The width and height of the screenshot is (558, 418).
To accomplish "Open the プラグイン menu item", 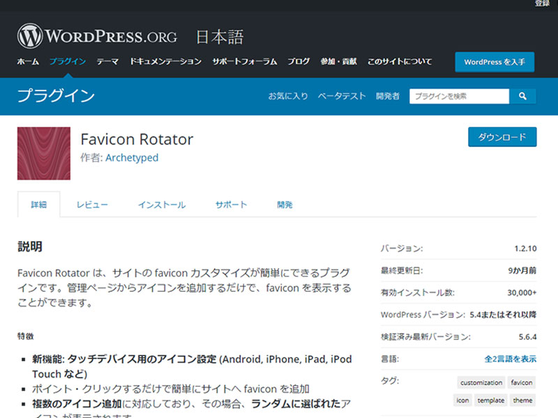I will tap(68, 61).
